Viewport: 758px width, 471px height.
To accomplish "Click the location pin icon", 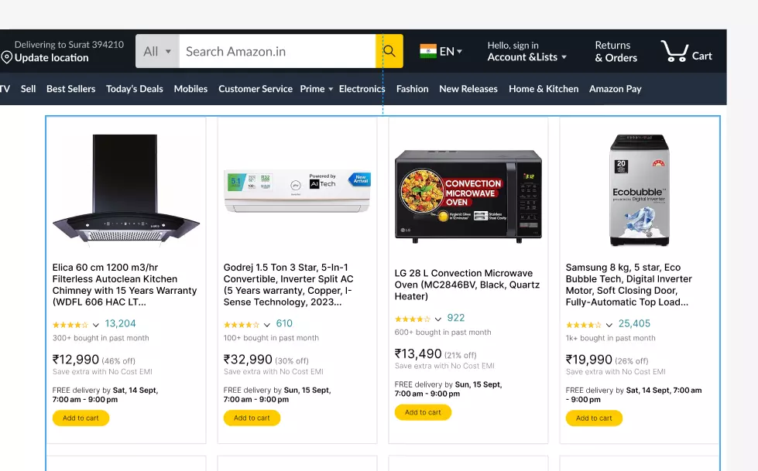I will coord(6,58).
